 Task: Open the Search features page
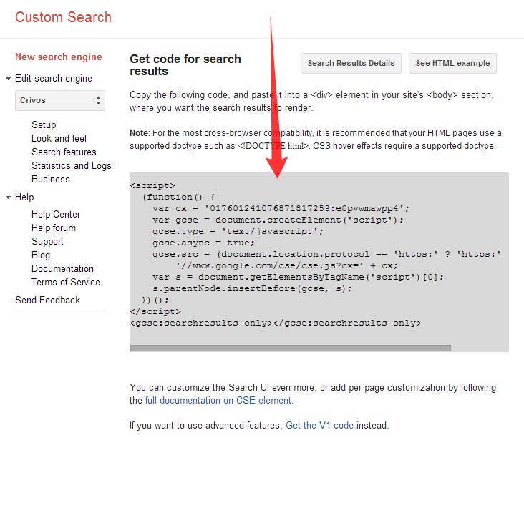click(64, 152)
